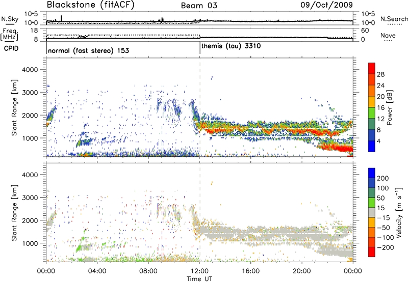Click the date '09/Oct/2009'
This screenshot has width=408, height=282.
[326, 5]
